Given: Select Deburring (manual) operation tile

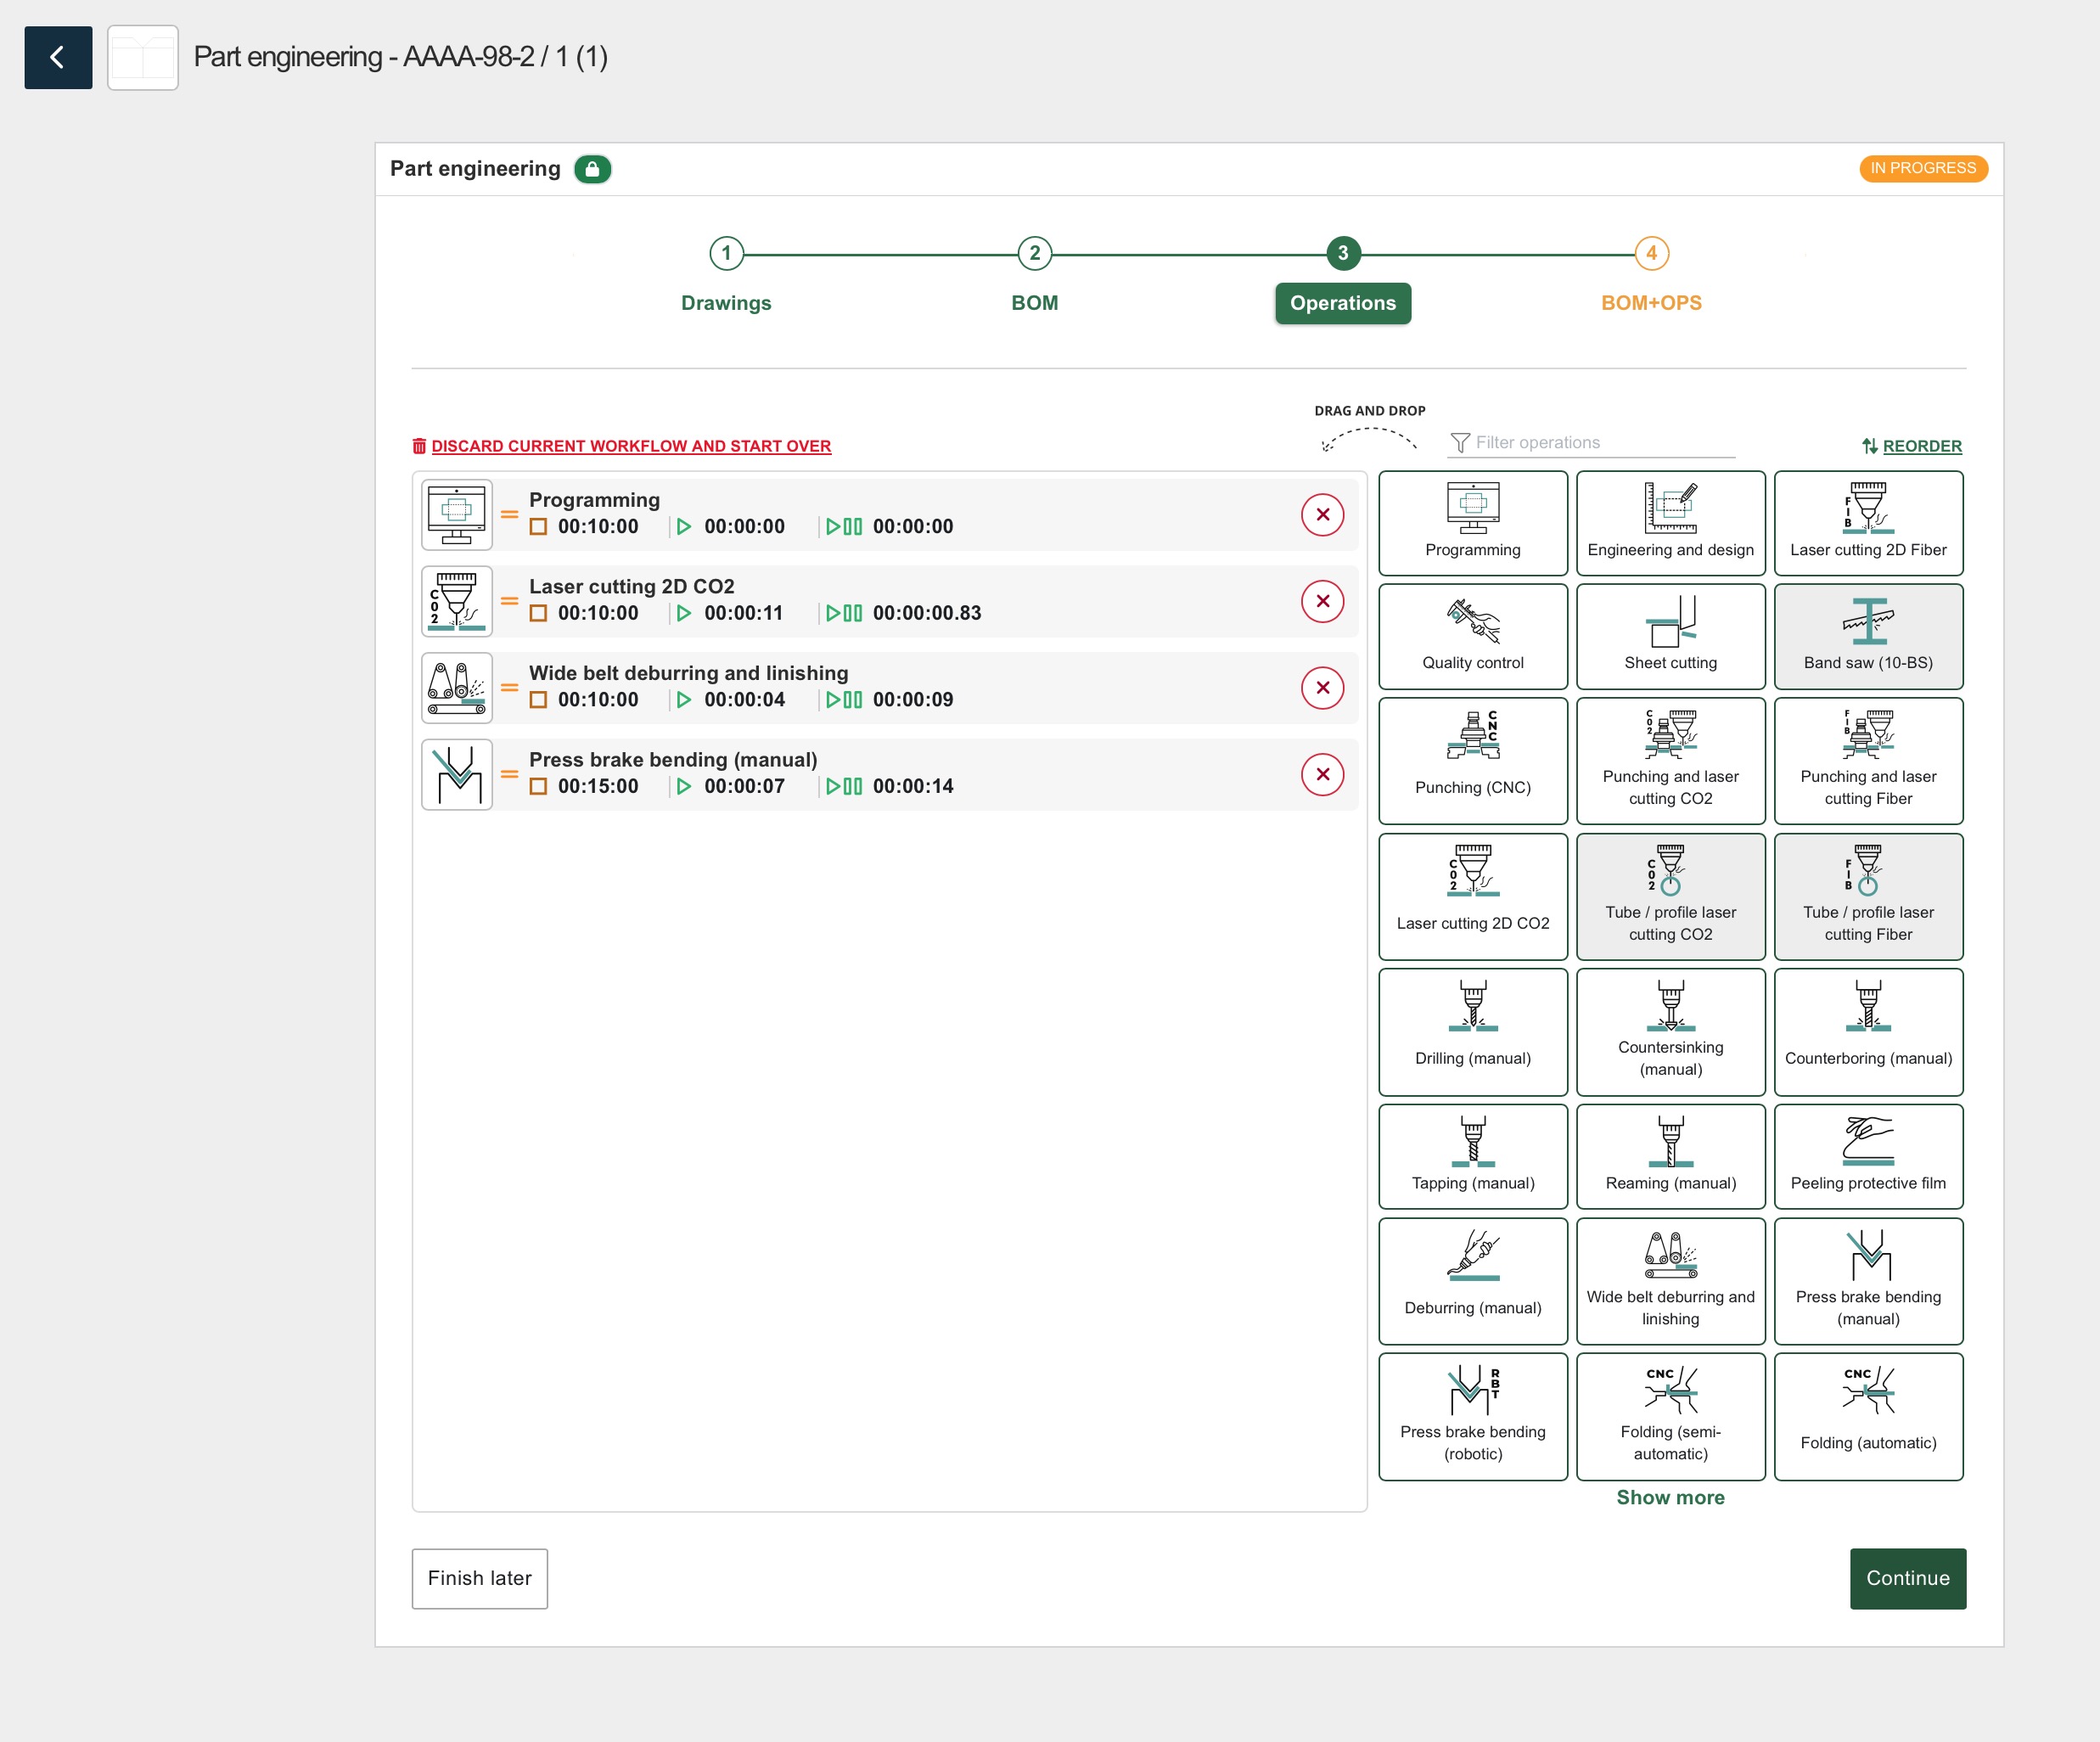Looking at the screenshot, I should [x=1472, y=1280].
